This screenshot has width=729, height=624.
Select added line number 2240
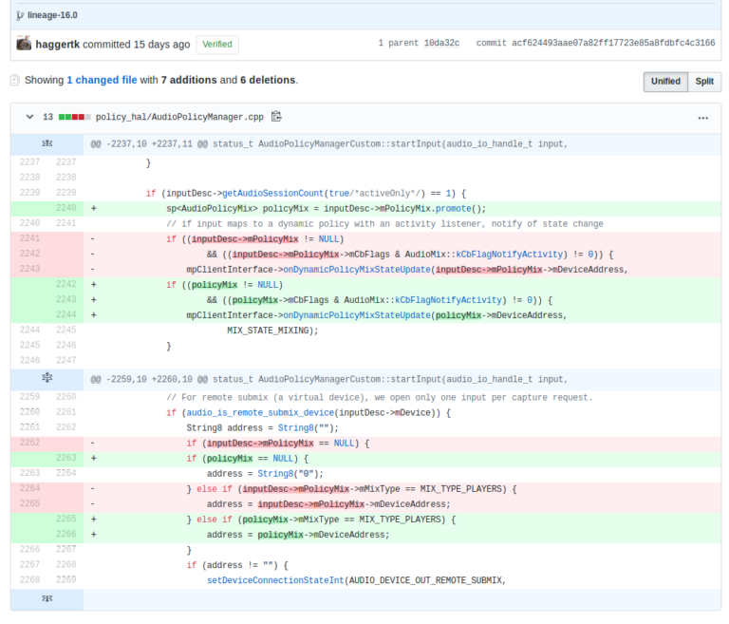(65, 208)
